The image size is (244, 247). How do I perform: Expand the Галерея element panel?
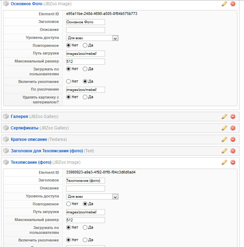coord(19,117)
